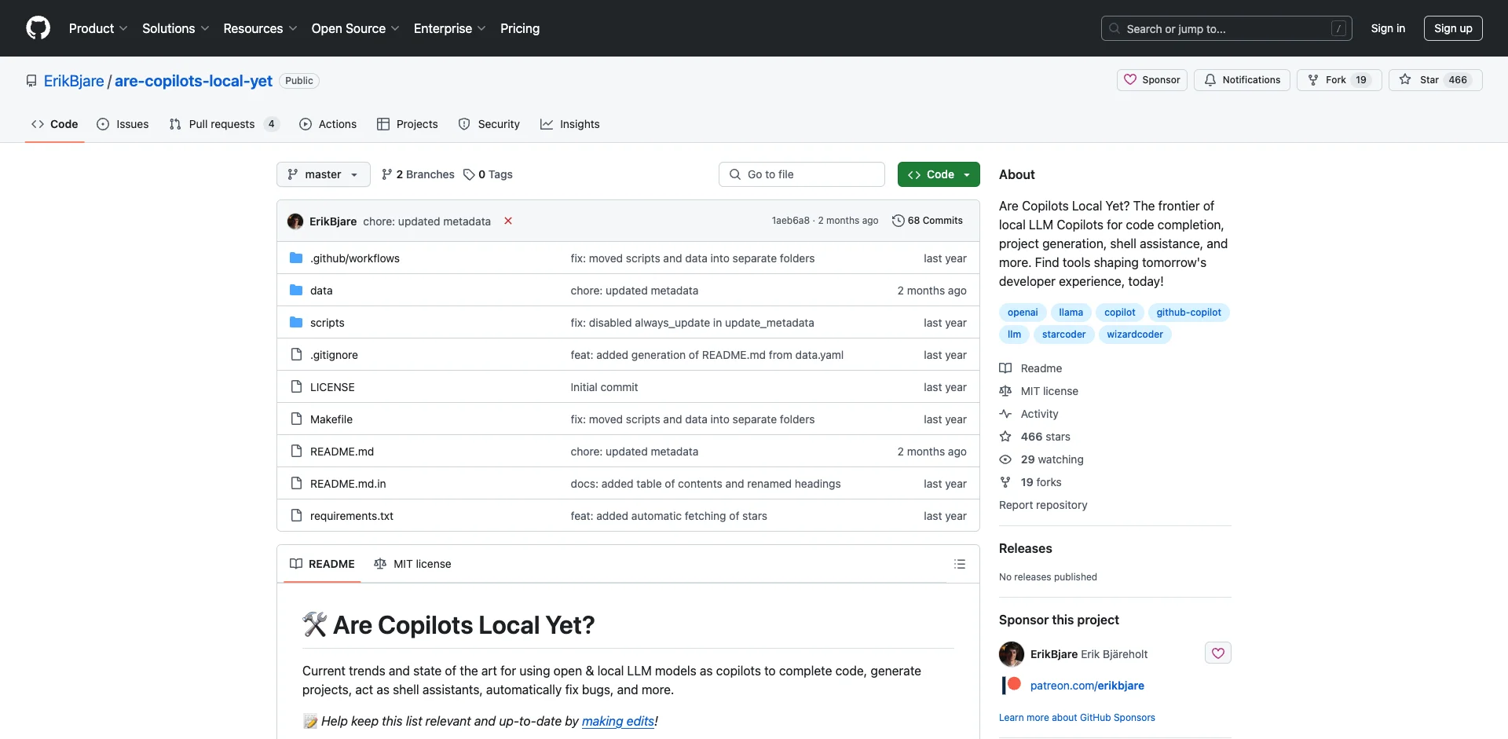The height and width of the screenshot is (739, 1508).
Task: View the 29 watching link
Action: pyautogui.click(x=1041, y=459)
